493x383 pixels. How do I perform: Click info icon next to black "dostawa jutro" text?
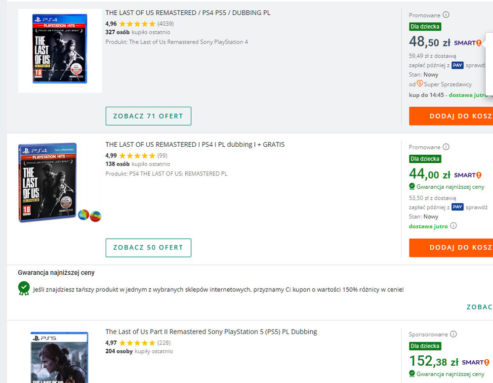pos(453,226)
